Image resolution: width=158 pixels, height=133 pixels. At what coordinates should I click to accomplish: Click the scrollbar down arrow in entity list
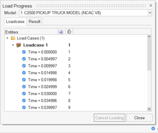pos(149,109)
